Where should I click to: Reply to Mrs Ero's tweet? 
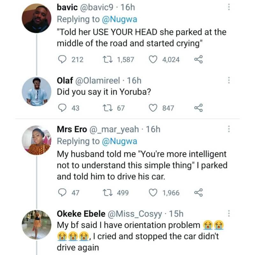tap(62, 193)
